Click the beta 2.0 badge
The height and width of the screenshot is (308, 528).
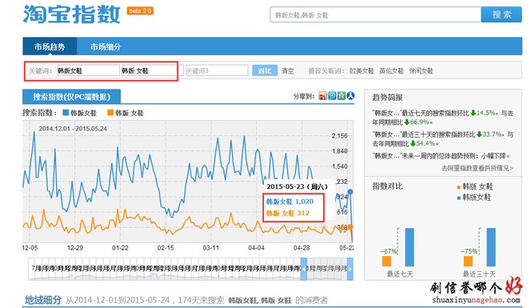[x=140, y=10]
